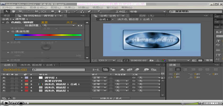Toggle visibility of layer 4

[x=4, y=87]
